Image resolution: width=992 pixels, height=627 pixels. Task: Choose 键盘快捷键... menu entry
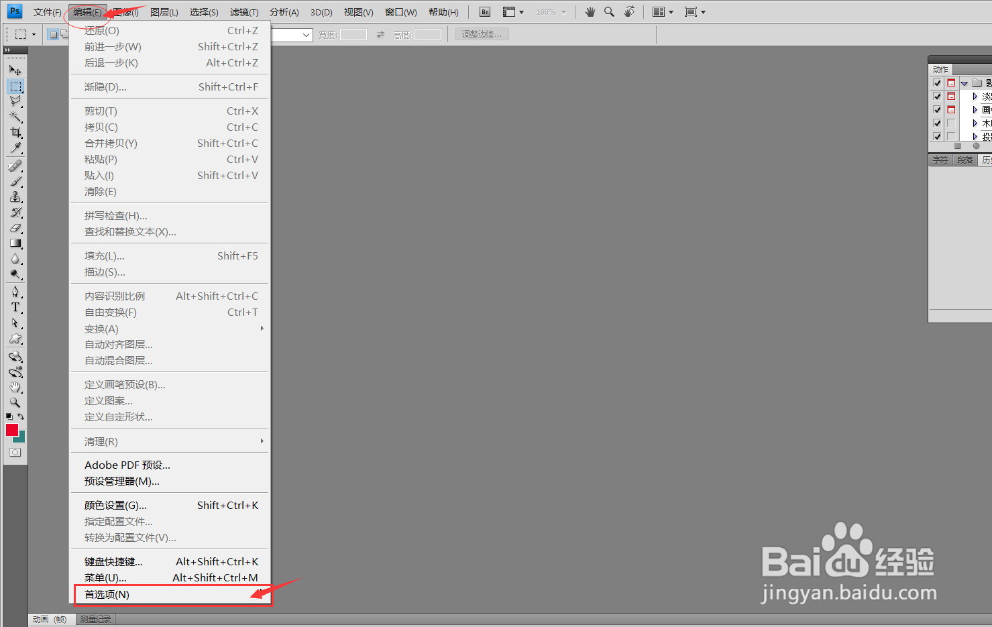[171, 562]
